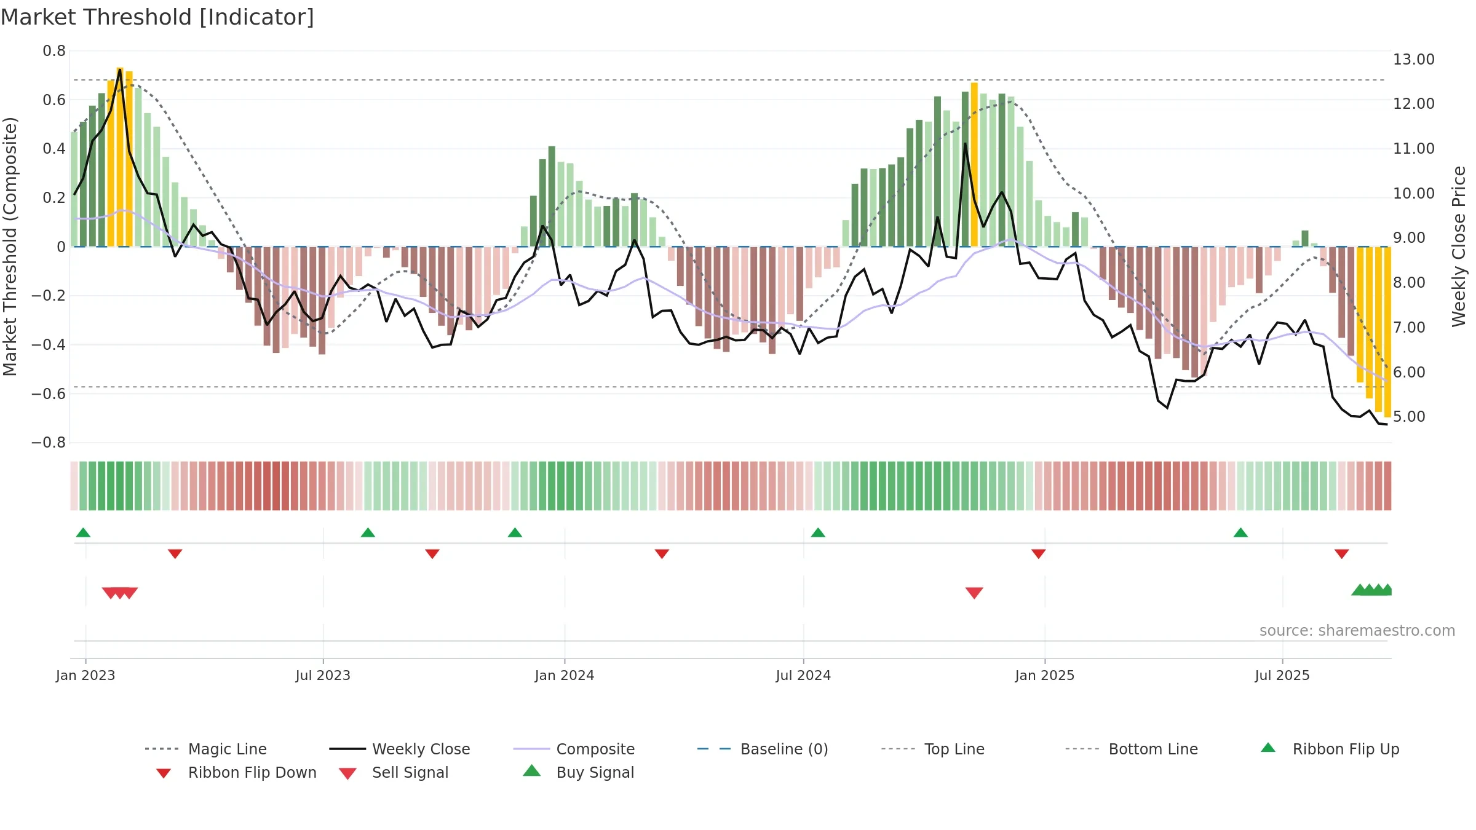The height and width of the screenshot is (830, 1476).
Task: Click the green flip-up triangle after Jul 2024
Action: [818, 532]
